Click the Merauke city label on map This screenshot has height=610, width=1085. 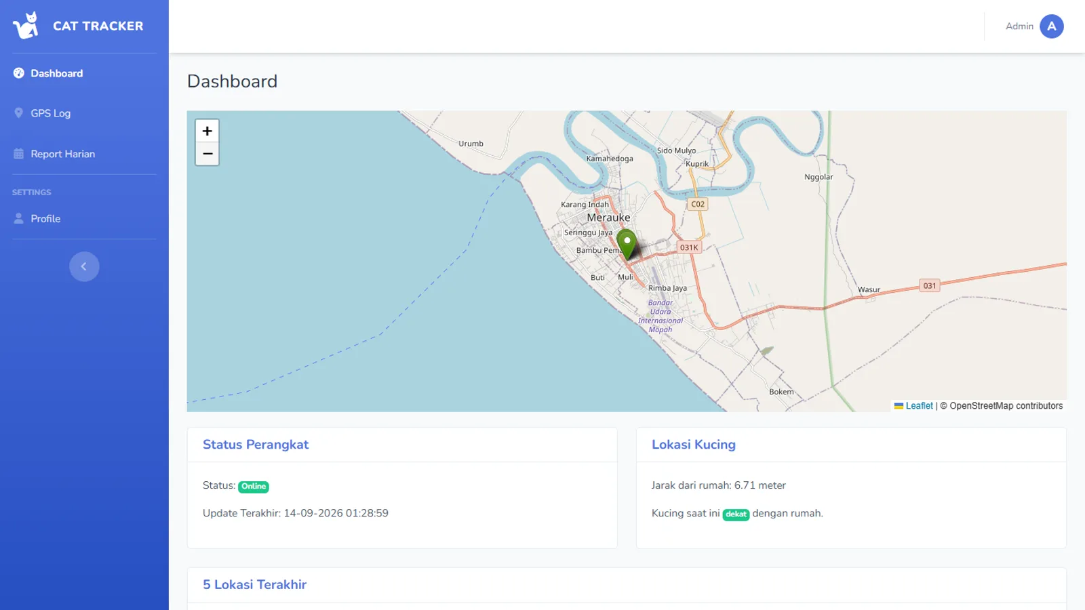click(608, 218)
